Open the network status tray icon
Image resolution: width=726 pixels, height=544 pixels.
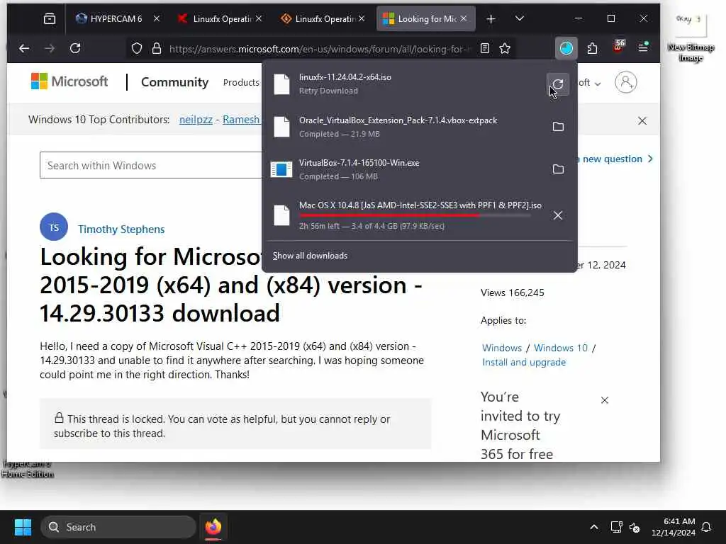coord(616,527)
